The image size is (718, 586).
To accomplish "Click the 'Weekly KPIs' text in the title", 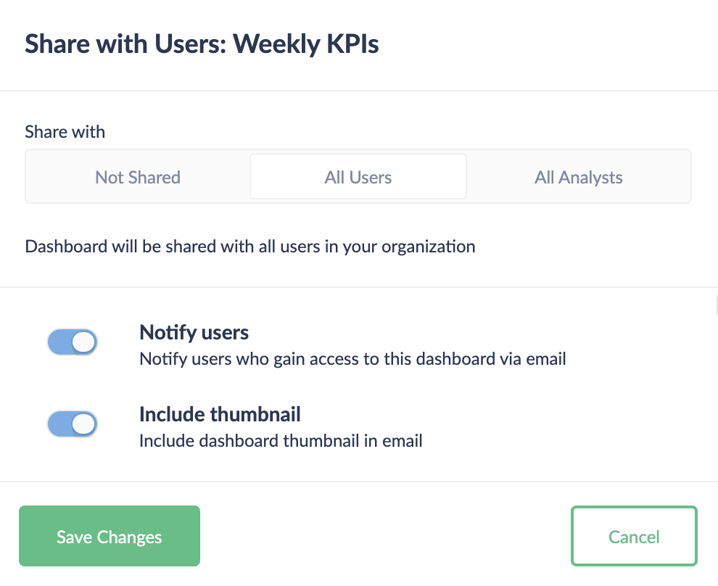I will 306,44.
